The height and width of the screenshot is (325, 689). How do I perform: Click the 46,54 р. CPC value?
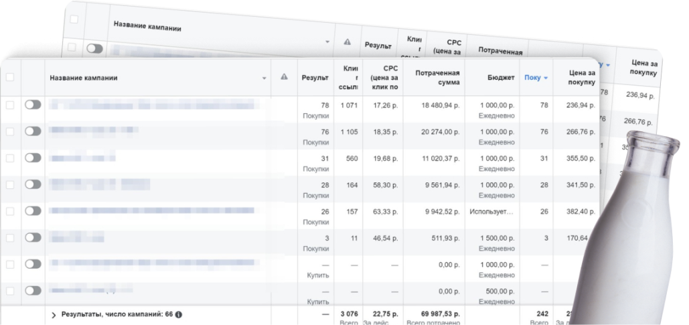(384, 239)
